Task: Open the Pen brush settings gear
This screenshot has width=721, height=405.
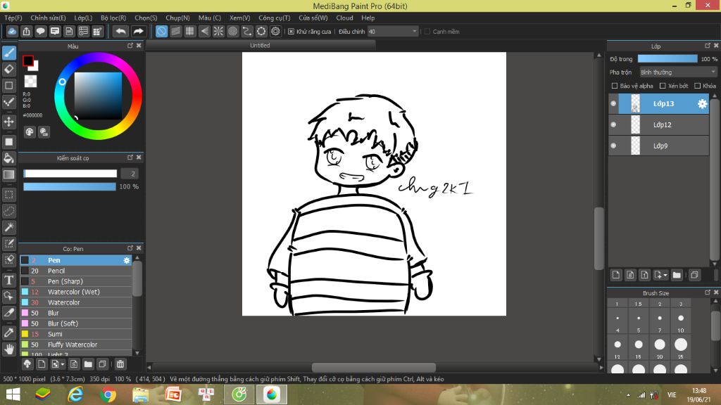Action: [127, 260]
